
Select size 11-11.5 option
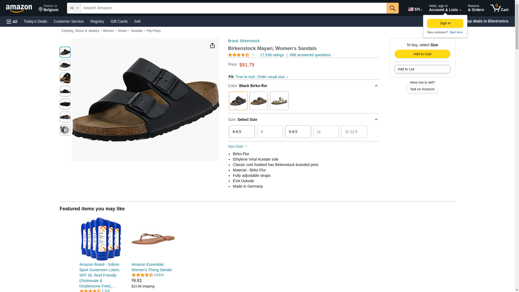(x=354, y=132)
